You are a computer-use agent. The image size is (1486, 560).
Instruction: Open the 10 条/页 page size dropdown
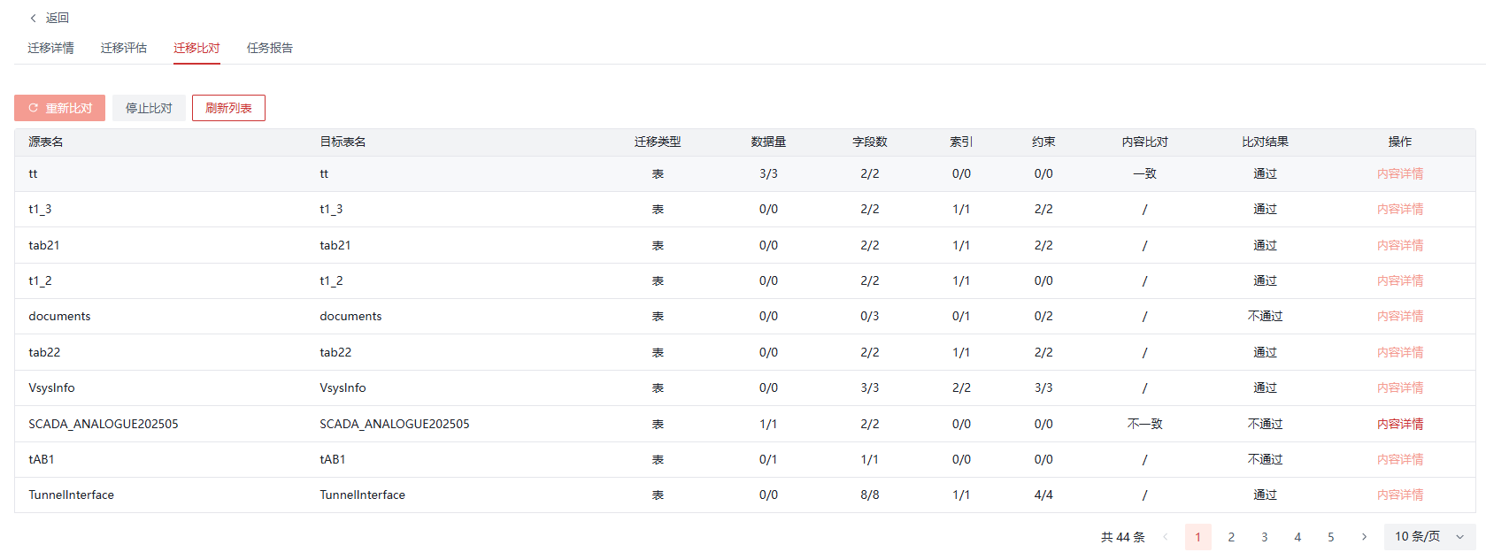1428,537
